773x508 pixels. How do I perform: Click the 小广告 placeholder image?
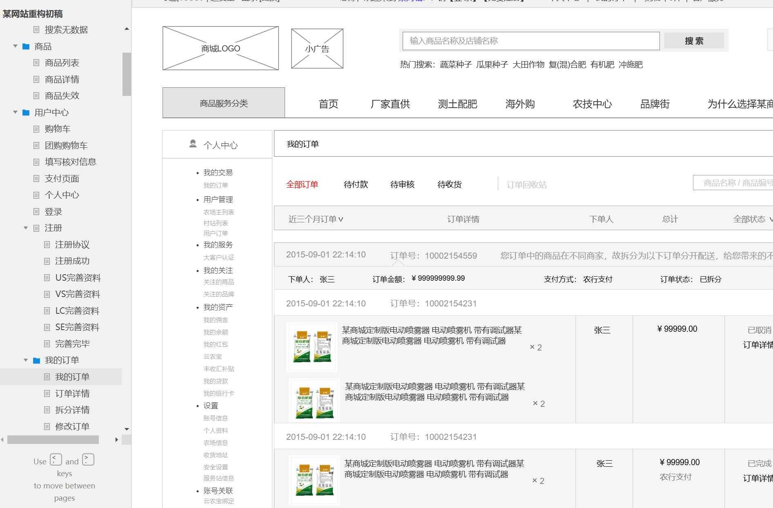(x=317, y=48)
